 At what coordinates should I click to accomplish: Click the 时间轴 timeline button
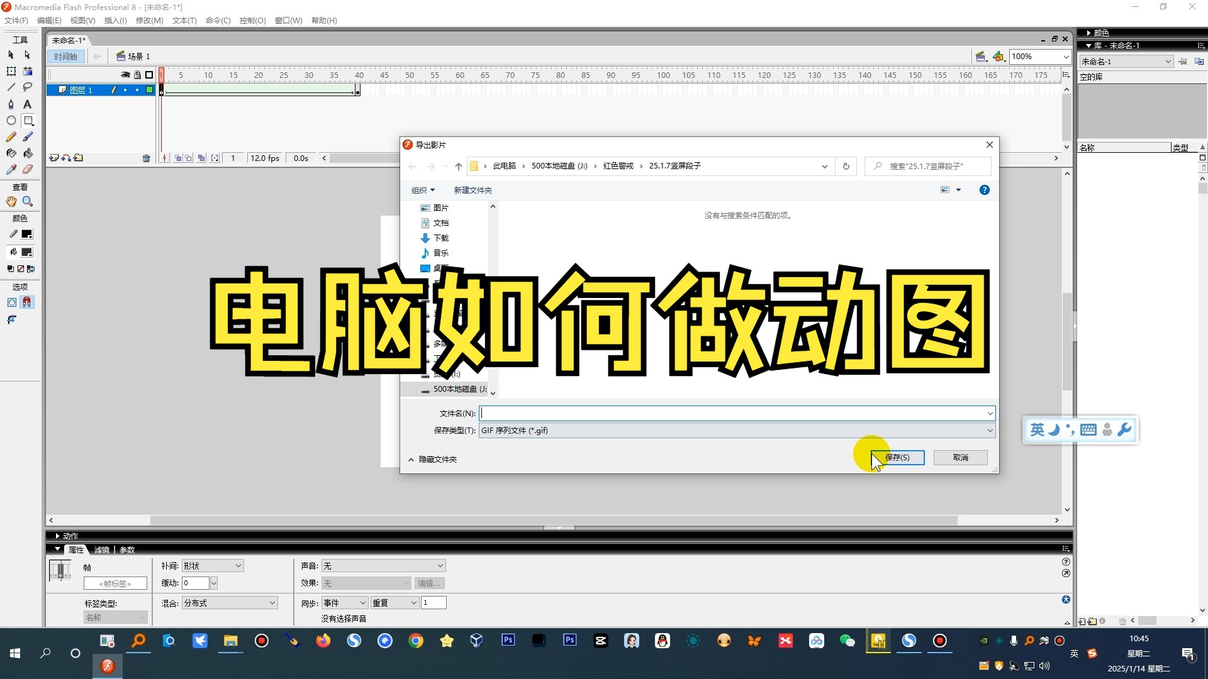pos(66,57)
